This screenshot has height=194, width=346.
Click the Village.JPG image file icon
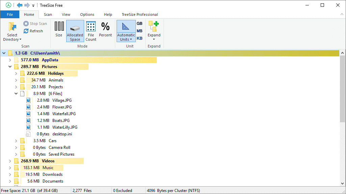tap(28, 100)
